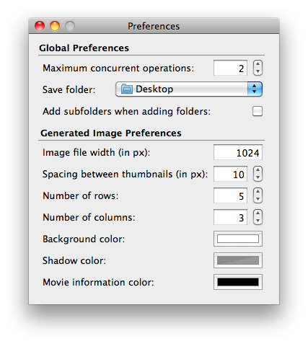Open the white Background color well
Image resolution: width=308 pixels, height=344 pixels.
pyautogui.click(x=238, y=239)
